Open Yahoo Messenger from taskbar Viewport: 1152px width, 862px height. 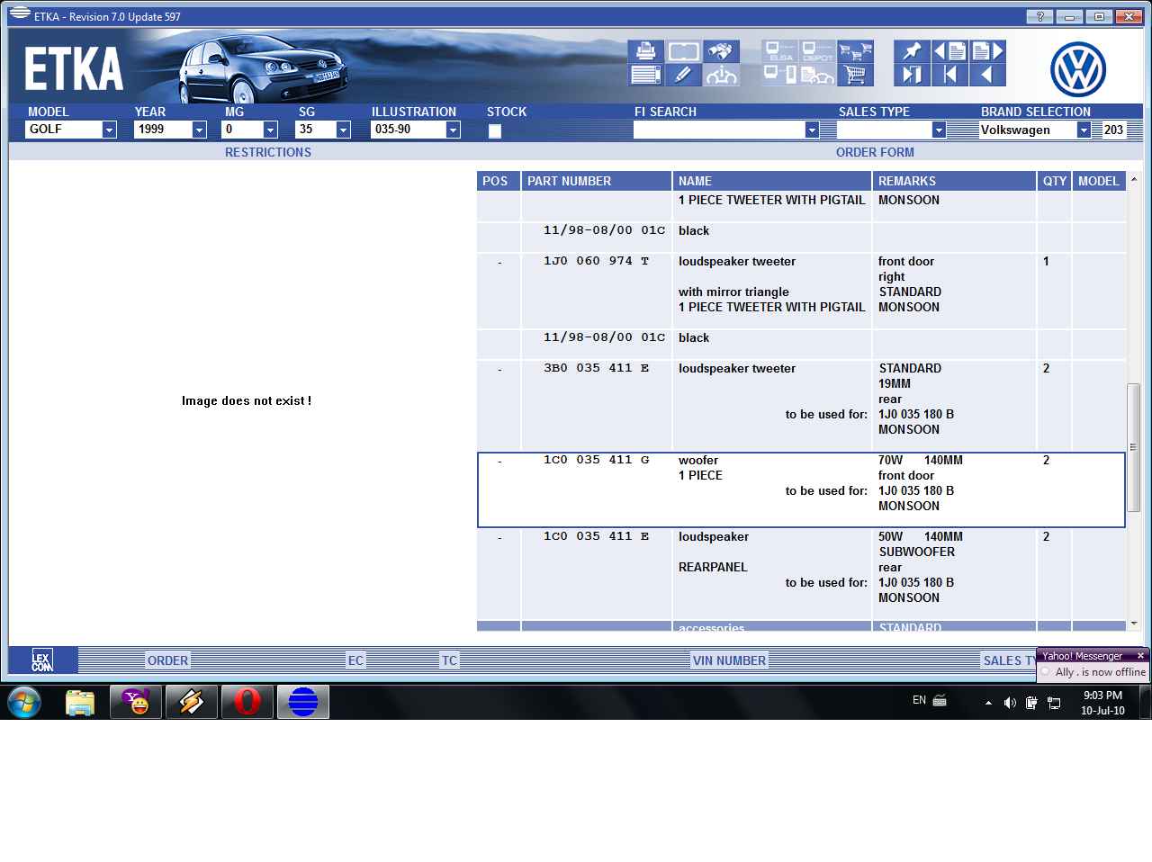click(136, 702)
